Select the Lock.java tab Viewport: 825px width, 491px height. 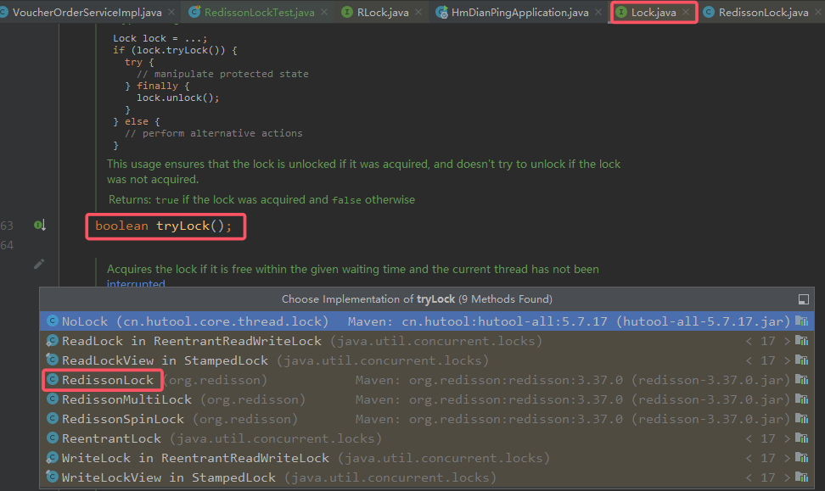(x=654, y=12)
